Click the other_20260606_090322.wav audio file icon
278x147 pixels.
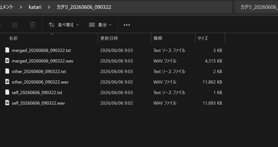point(7,82)
